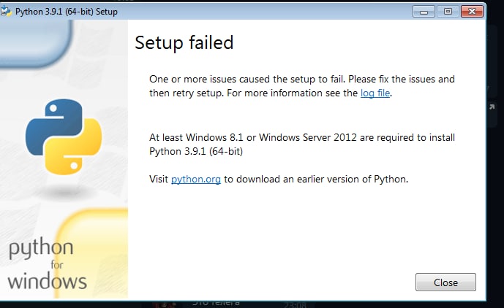Click the yellow rounded shape in the banner
The height and width of the screenshot is (308, 504).
tap(94, 253)
